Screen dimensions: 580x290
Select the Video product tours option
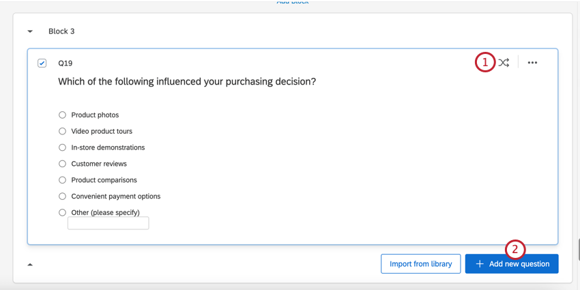[x=63, y=131]
